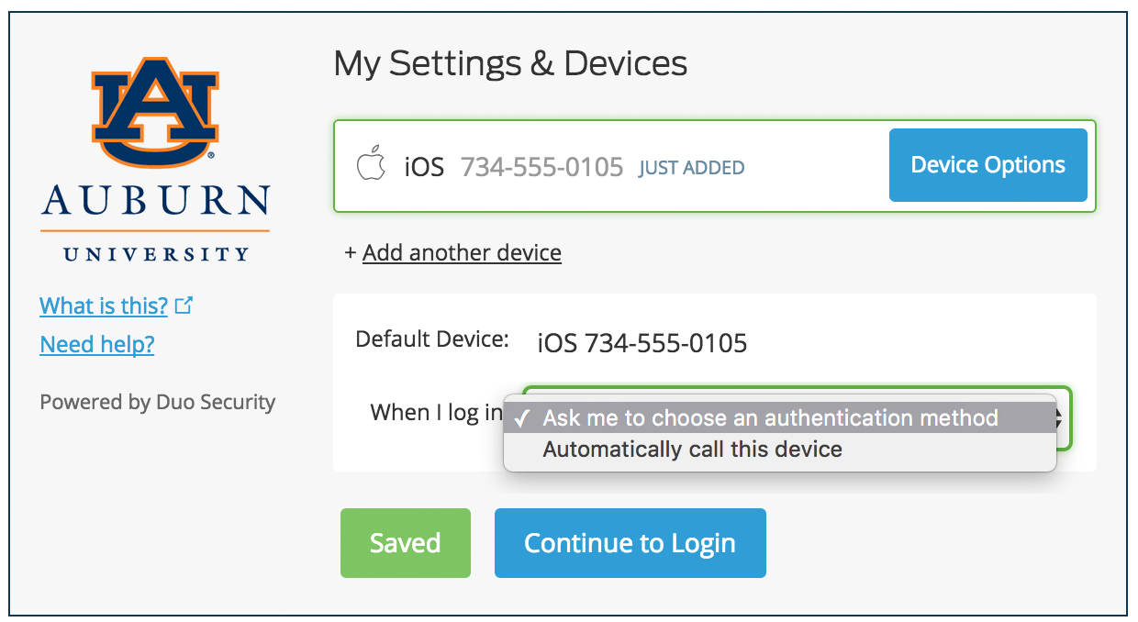
Task: Click the Default Device value iOS 734-555-0105
Action: tap(642, 344)
